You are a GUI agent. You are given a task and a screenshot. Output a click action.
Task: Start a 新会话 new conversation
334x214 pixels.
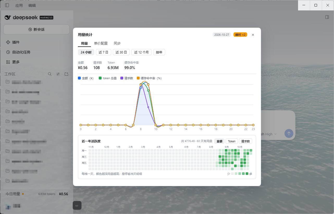(36, 29)
